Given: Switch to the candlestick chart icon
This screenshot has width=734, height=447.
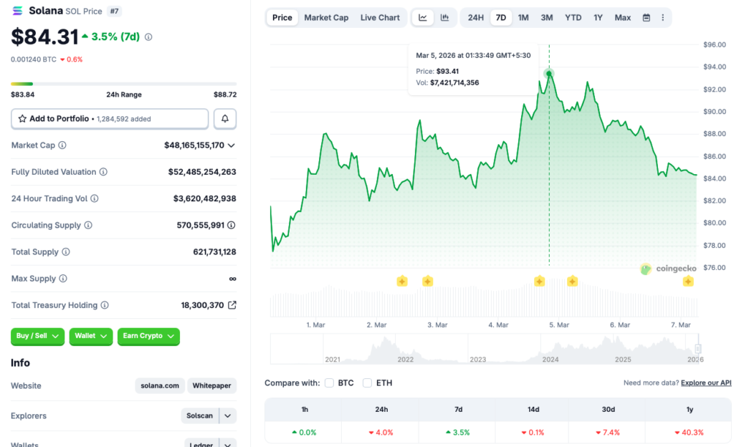Looking at the screenshot, I should [x=444, y=17].
